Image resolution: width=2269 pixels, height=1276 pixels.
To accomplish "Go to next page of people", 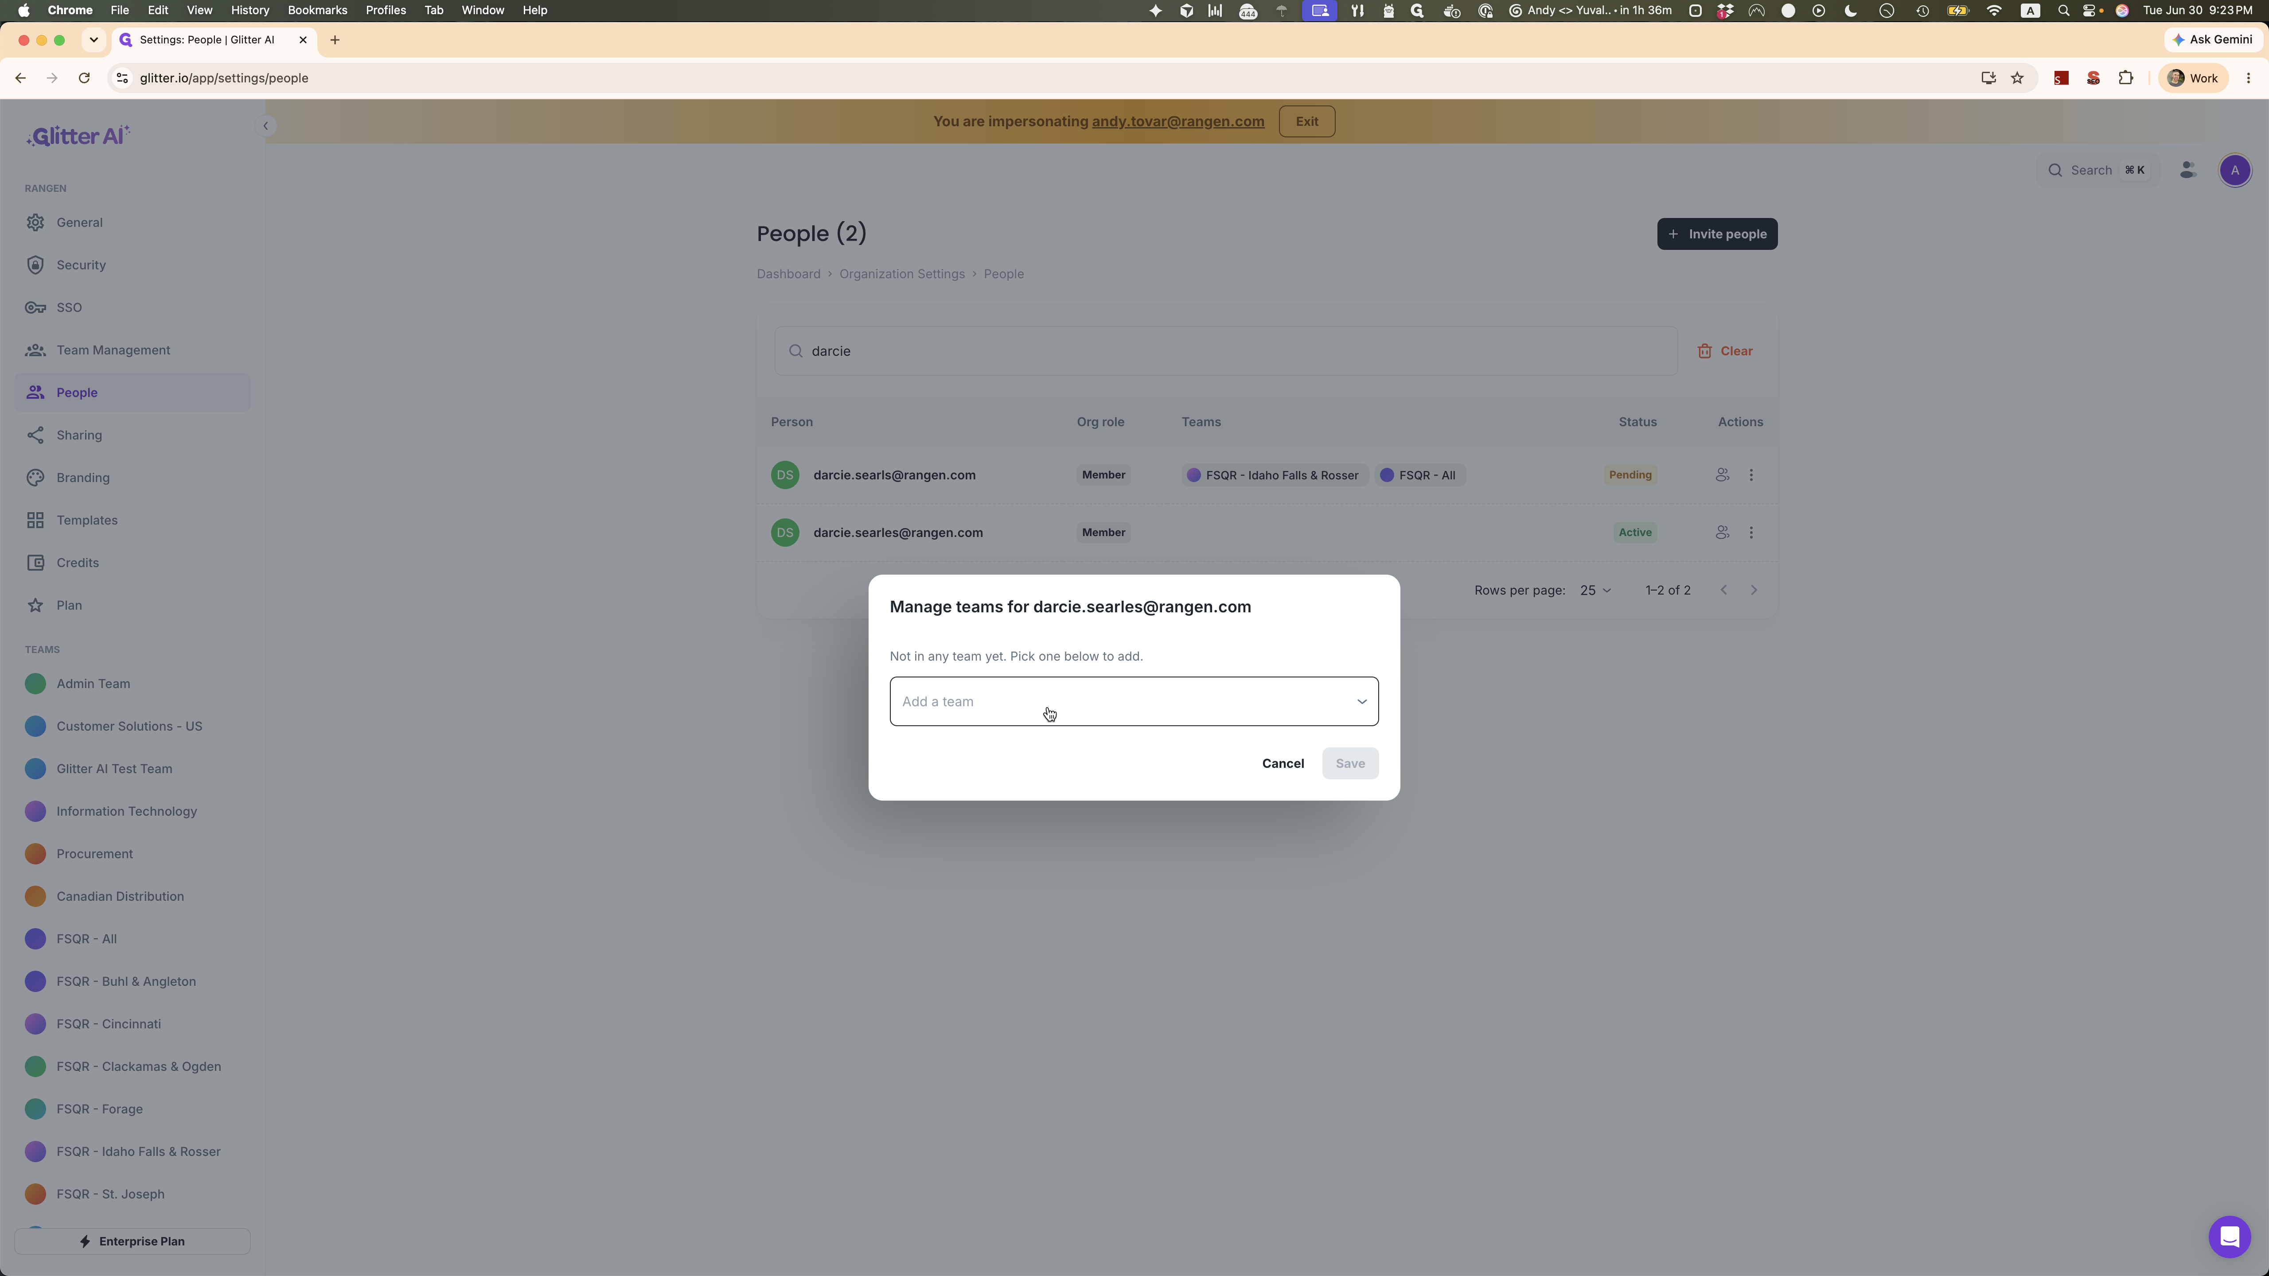I will (x=1753, y=590).
